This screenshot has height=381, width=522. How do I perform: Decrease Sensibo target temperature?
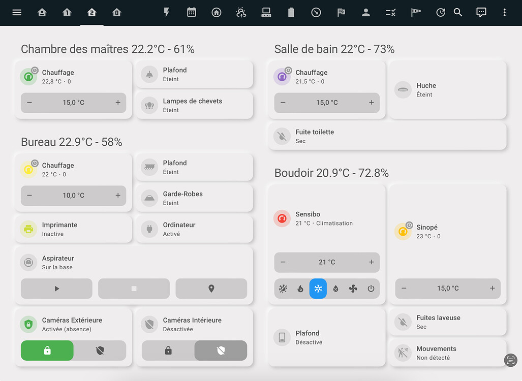point(283,262)
